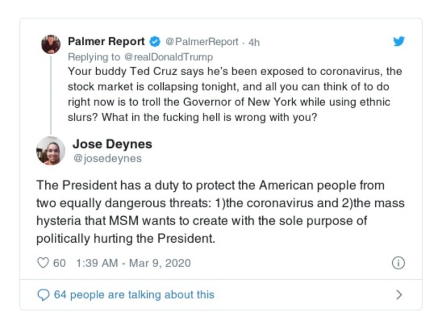Click Palmer Report's verified badge
The width and height of the screenshot is (442, 329).
point(155,42)
